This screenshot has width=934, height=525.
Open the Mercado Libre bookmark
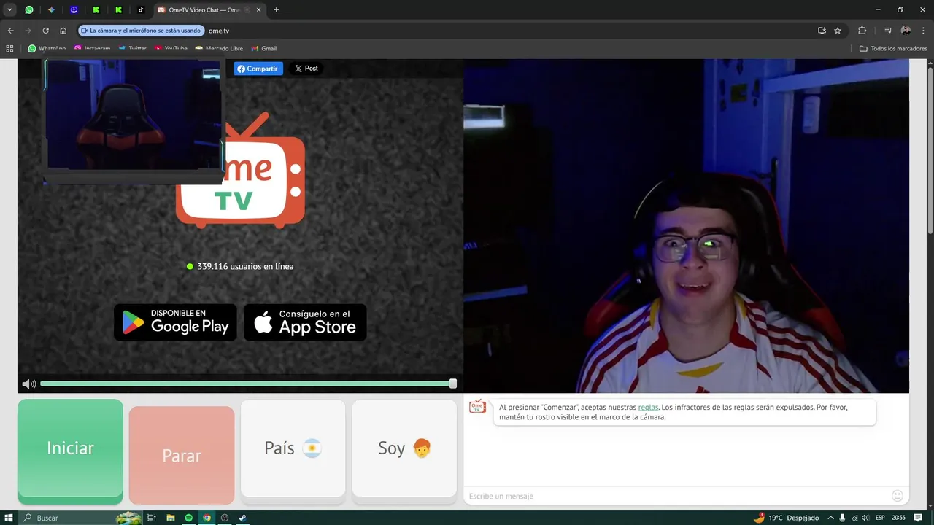pyautogui.click(x=219, y=48)
